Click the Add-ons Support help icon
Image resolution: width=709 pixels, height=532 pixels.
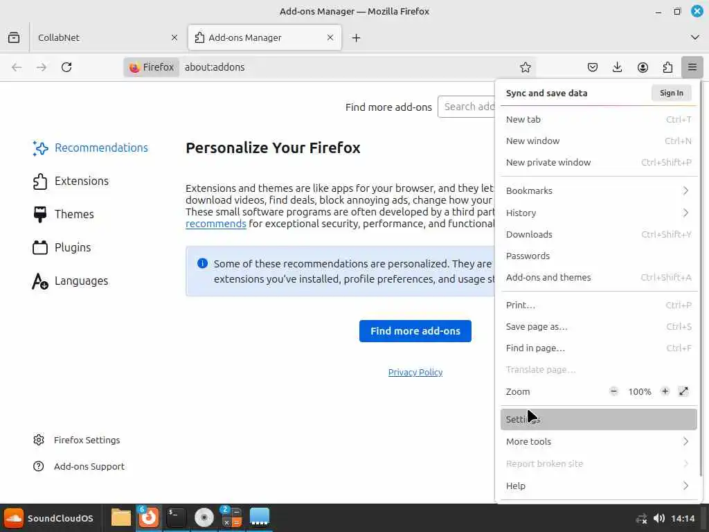(x=39, y=466)
